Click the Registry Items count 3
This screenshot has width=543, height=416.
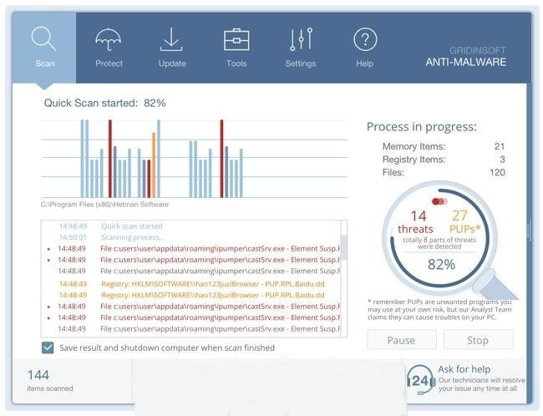click(502, 160)
